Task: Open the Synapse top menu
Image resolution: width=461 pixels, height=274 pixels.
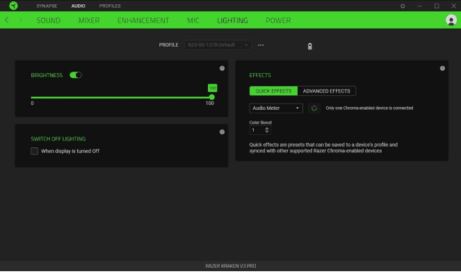Action: click(x=47, y=6)
